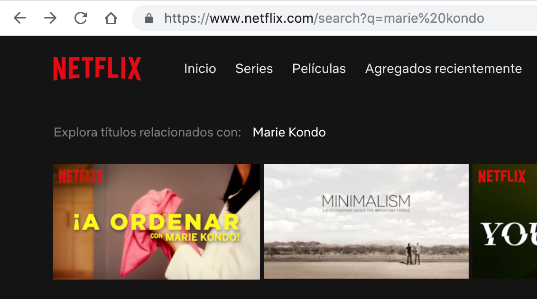Switch to the Series section
Image resolution: width=537 pixels, height=299 pixels.
254,69
